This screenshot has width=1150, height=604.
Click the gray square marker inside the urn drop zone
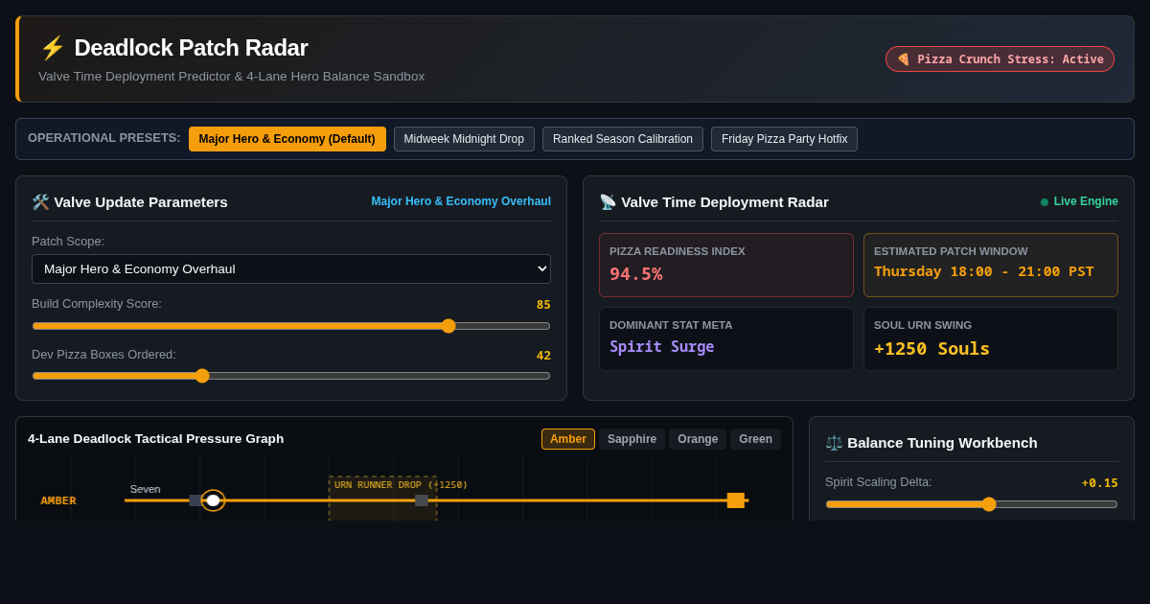[422, 500]
